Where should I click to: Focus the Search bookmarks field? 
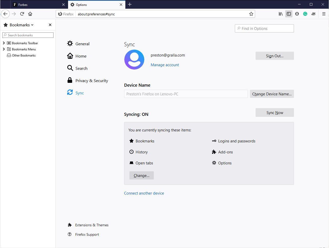point(28,35)
